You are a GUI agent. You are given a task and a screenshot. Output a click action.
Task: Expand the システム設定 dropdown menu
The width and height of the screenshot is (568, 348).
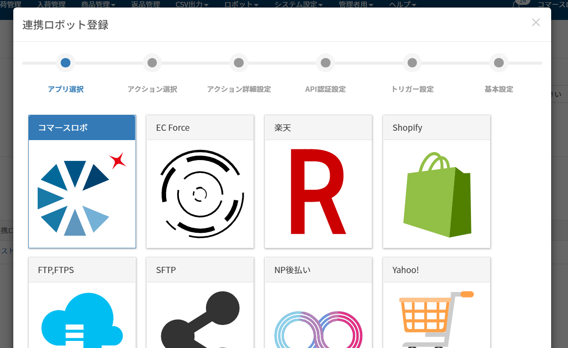point(299,4)
